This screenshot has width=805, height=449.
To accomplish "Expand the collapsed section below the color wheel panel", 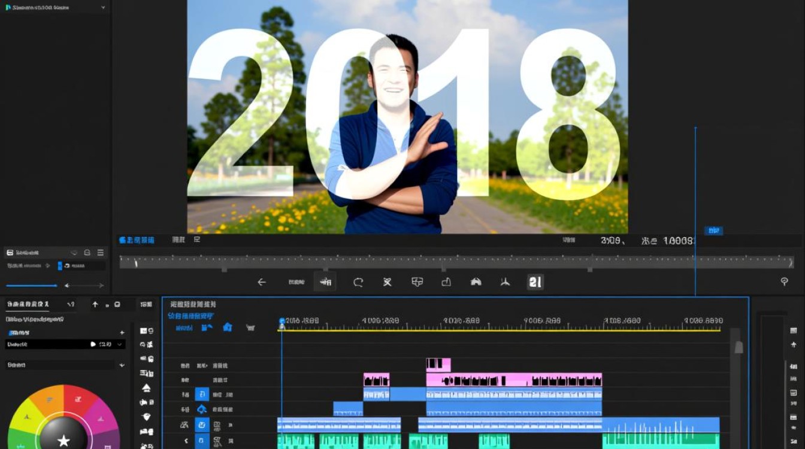I will point(122,364).
